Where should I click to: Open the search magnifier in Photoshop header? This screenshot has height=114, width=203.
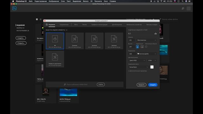183,9
